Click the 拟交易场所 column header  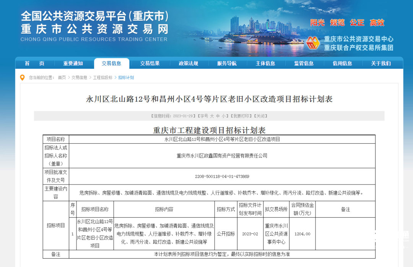276,209
